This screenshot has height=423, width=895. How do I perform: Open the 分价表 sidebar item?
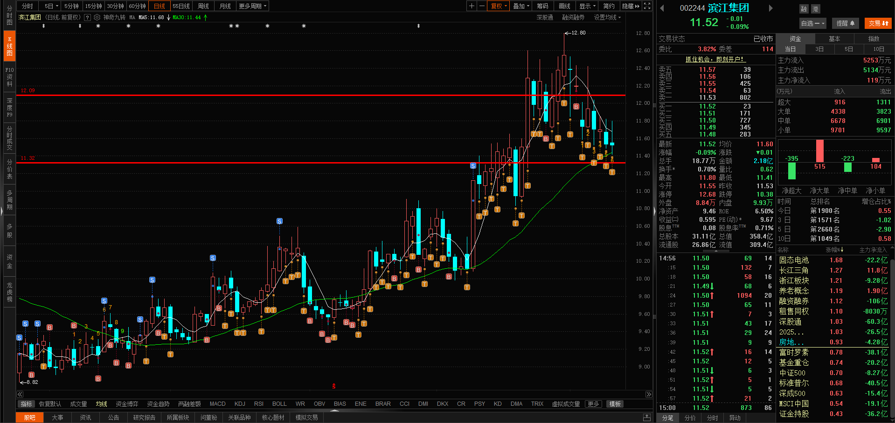[9, 169]
